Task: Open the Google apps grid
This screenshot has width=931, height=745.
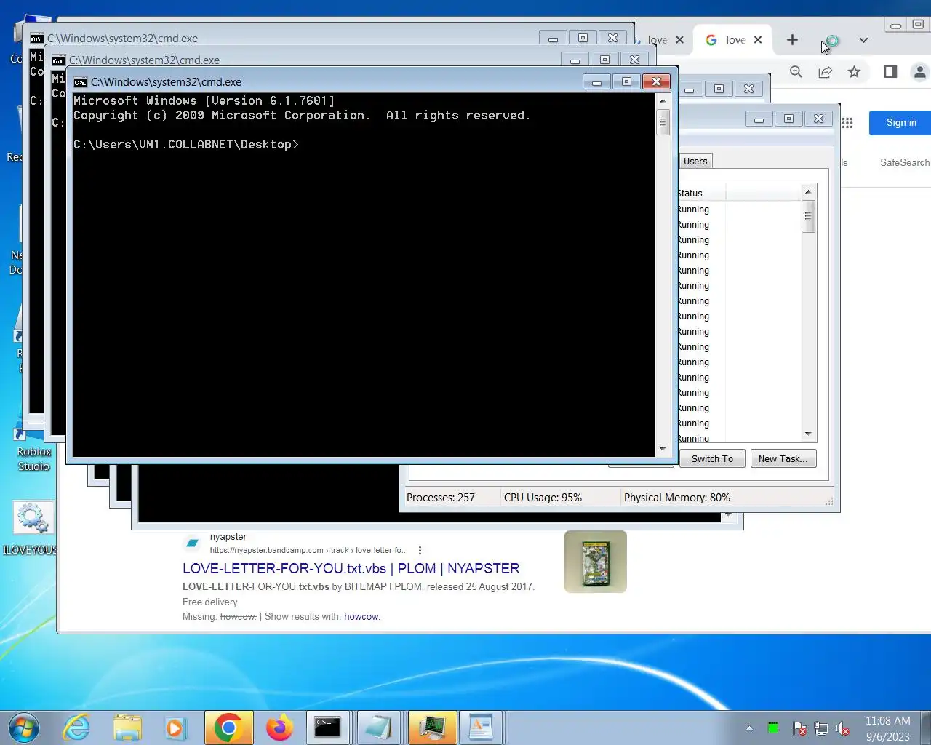Action: tap(847, 123)
